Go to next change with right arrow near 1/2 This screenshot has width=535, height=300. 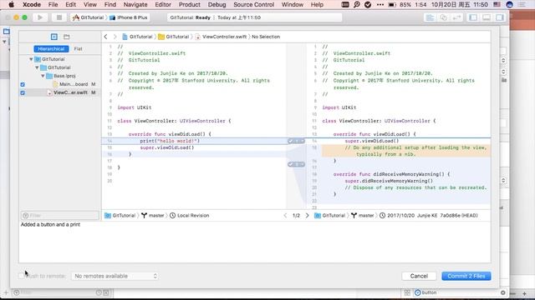click(x=307, y=215)
